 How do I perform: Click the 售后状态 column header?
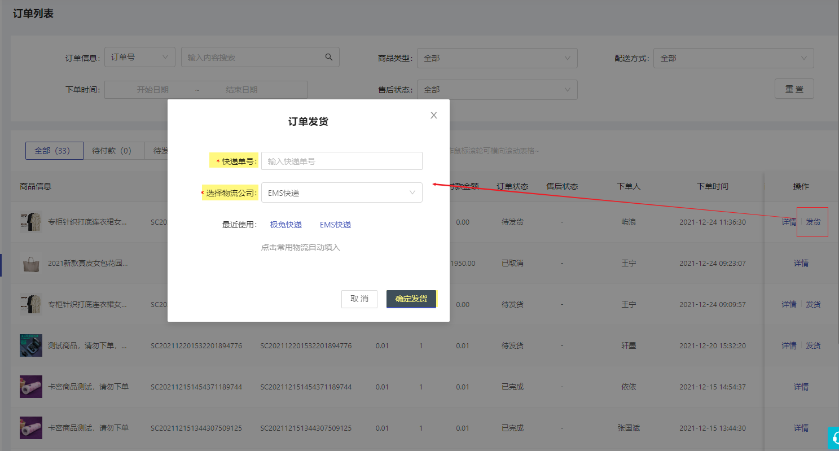562,186
